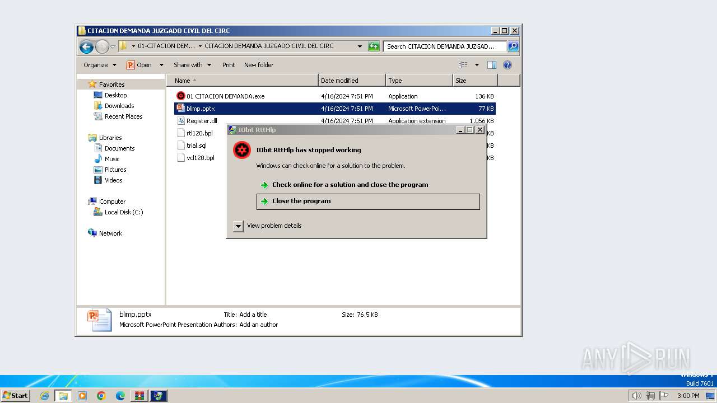Image resolution: width=717 pixels, height=403 pixels.
Task: Click the green Refresh button
Action: (x=374, y=46)
